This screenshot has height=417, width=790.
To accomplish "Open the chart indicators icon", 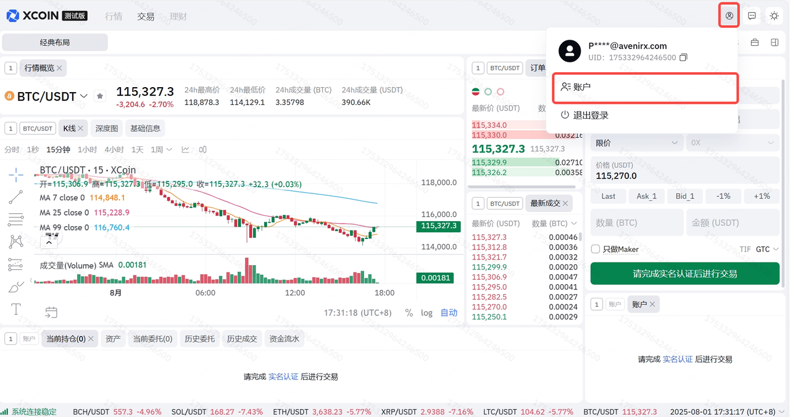I will click(203, 150).
